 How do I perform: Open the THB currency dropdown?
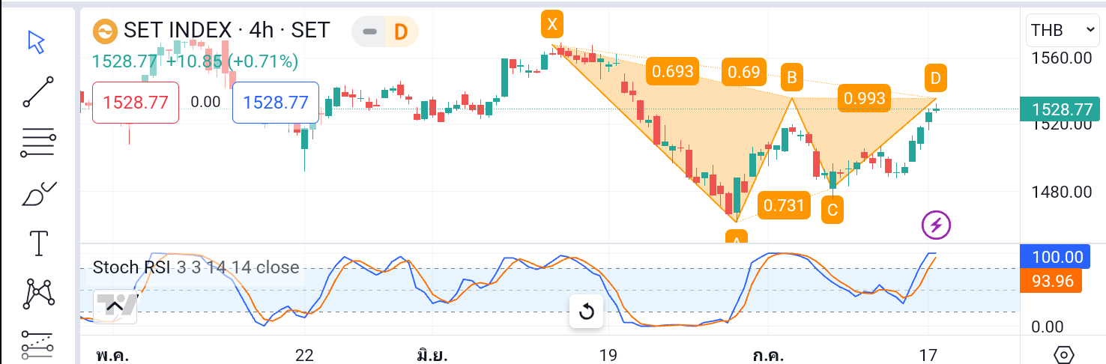click(1063, 31)
